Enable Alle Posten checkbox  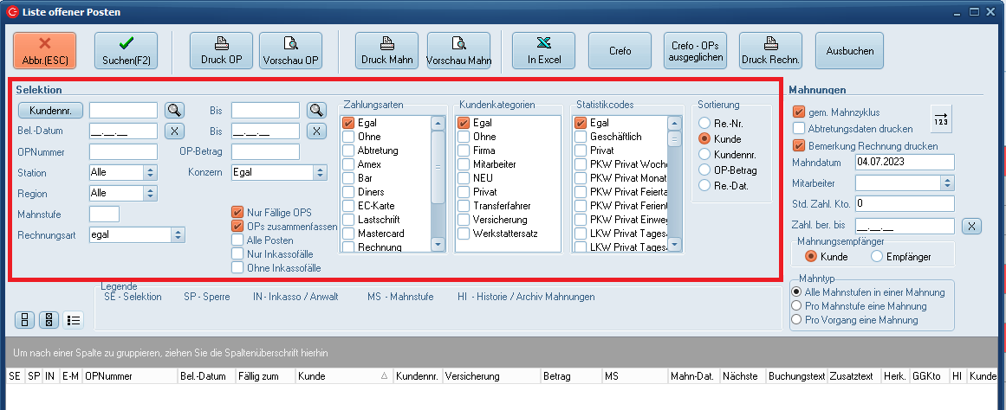coord(237,240)
